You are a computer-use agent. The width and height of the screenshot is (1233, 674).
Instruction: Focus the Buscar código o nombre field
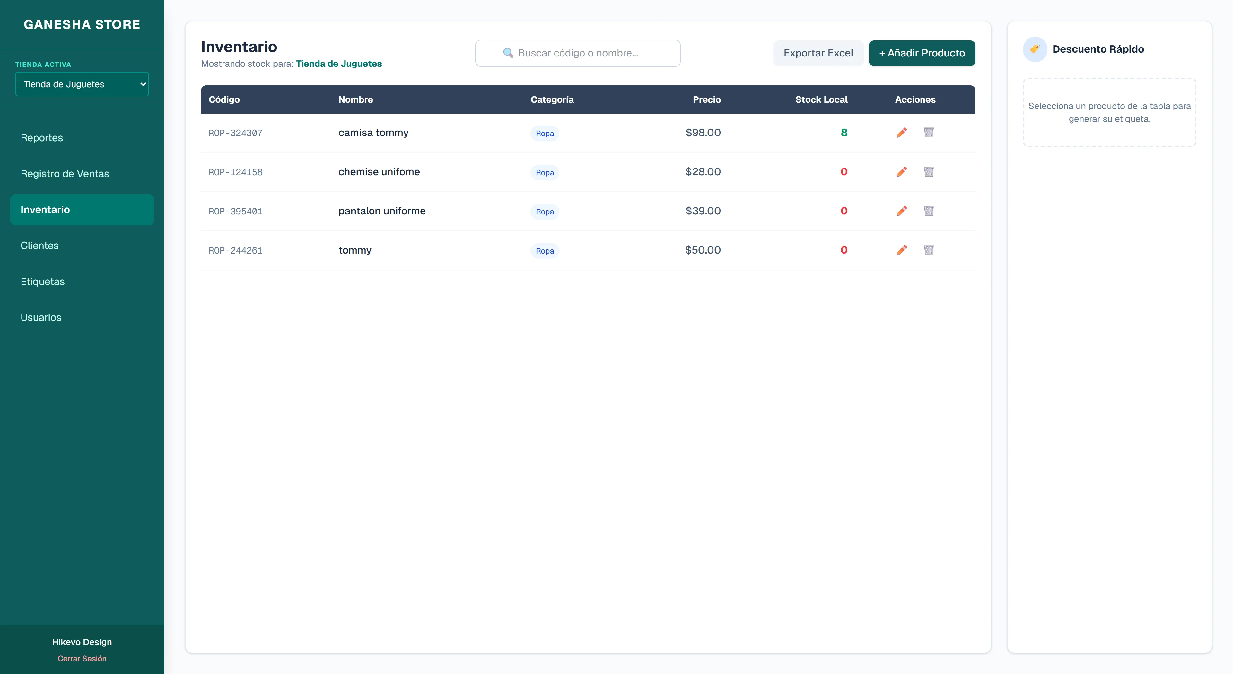578,53
